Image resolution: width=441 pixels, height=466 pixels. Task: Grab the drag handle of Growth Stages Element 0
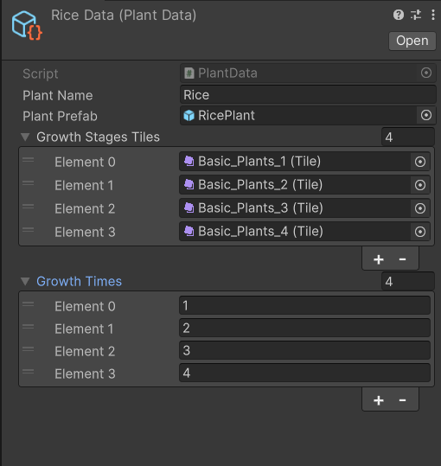pos(29,160)
